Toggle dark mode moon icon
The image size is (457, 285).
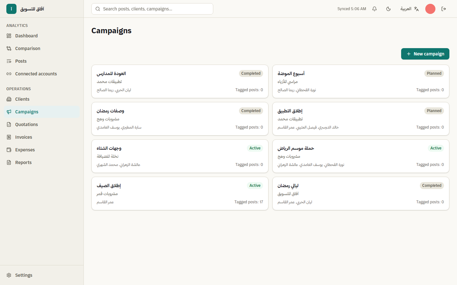pos(388,9)
